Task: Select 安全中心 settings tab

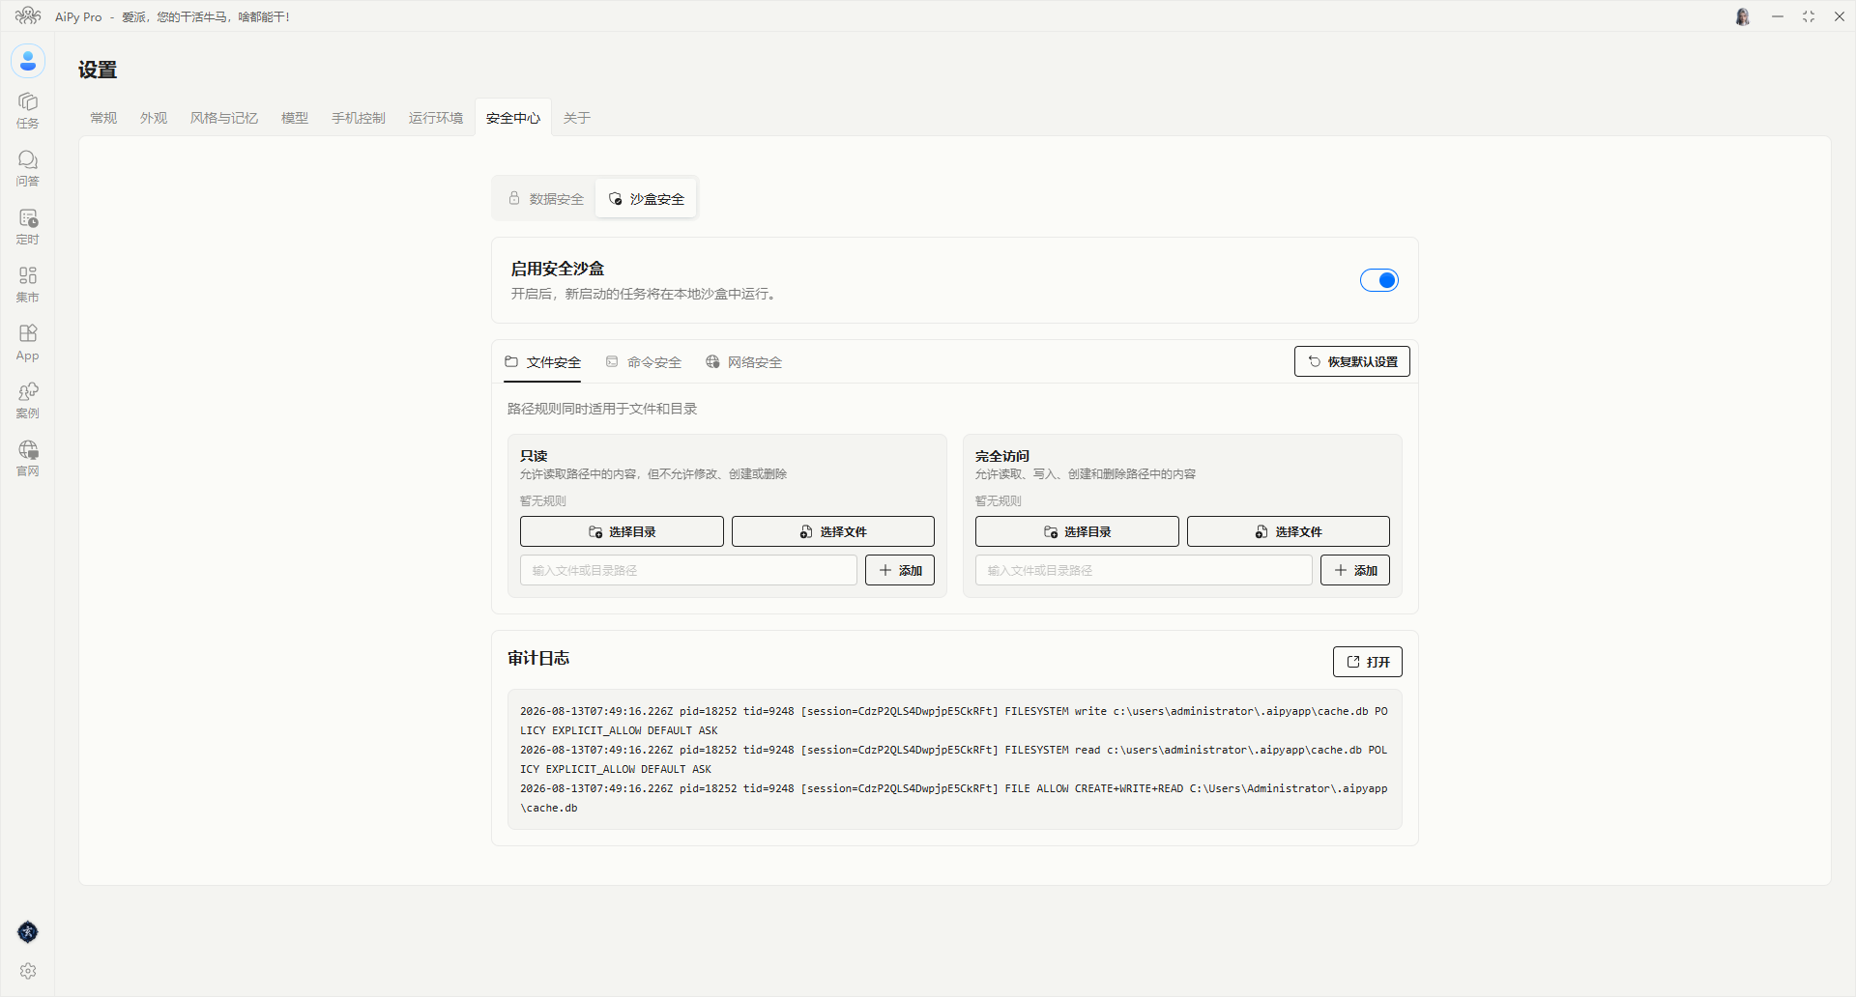Action: click(513, 118)
